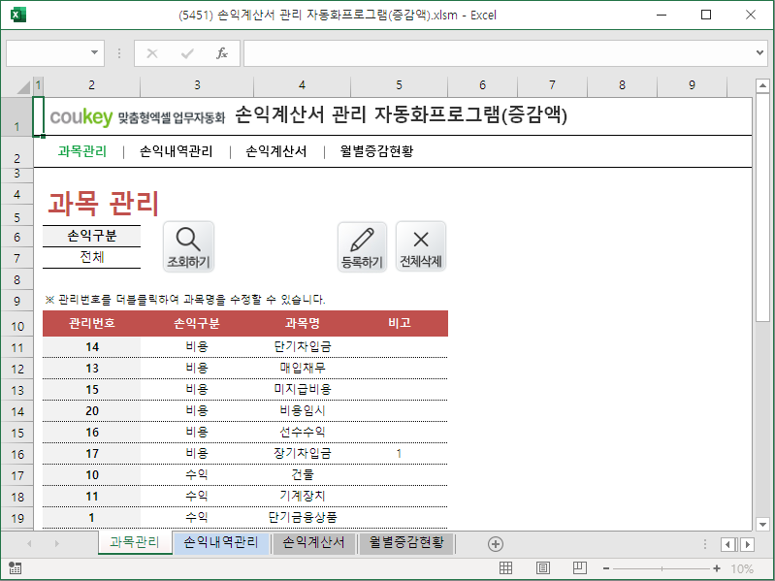Select 관리번호 cell 20
This screenshot has height=581, width=775.
pos(92,411)
